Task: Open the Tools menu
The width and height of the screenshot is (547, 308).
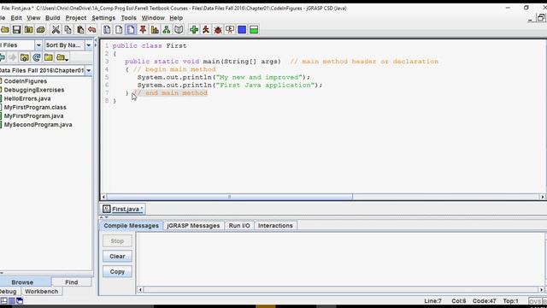Action: [128, 18]
